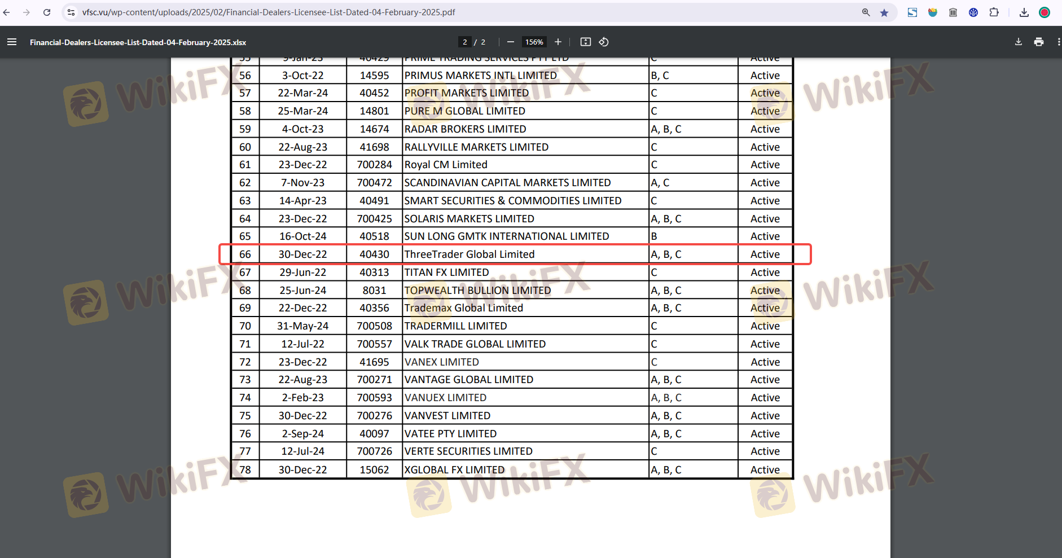
Task: View site information icon in address bar
Action: pyautogui.click(x=71, y=12)
